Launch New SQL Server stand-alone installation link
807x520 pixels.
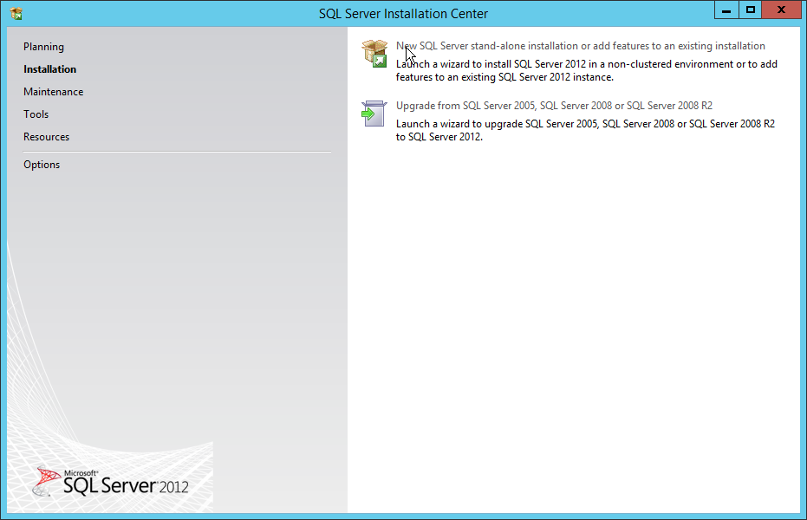pos(580,46)
